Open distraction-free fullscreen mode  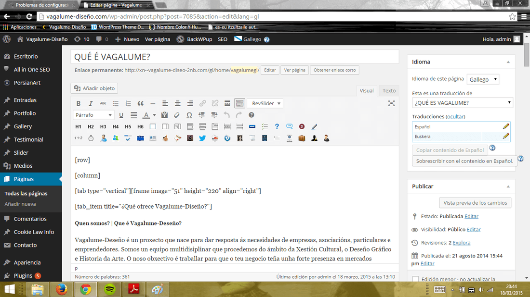(x=391, y=103)
